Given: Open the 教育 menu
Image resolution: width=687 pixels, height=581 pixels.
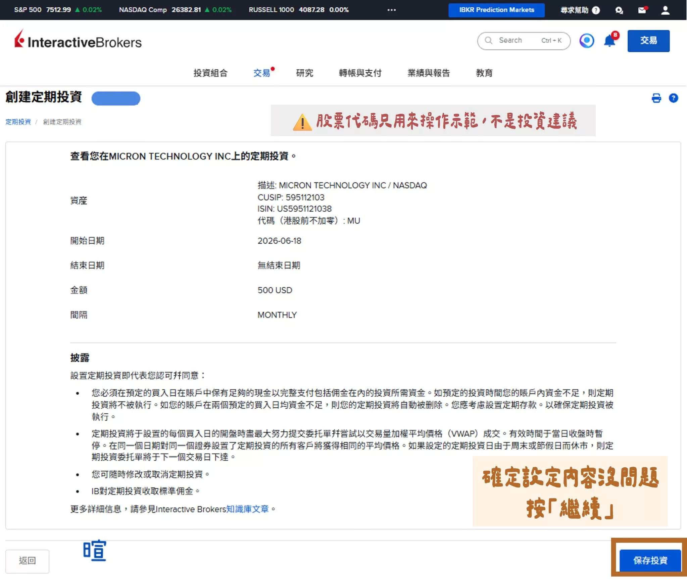Looking at the screenshot, I should [x=484, y=73].
